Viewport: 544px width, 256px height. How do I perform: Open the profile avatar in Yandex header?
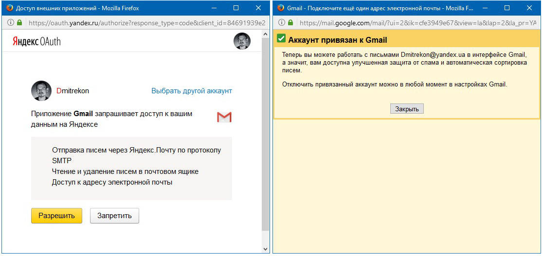pyautogui.click(x=242, y=41)
